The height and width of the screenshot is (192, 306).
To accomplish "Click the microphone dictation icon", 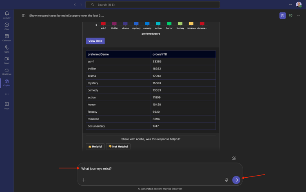I will 226,180.
